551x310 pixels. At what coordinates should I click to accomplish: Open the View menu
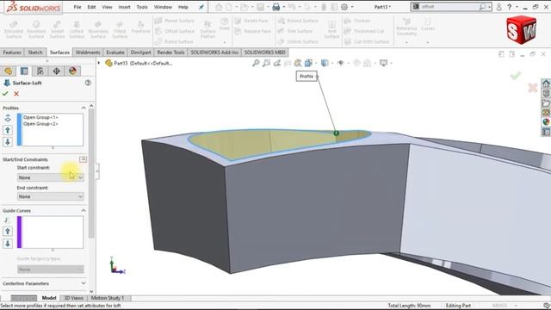coord(107,7)
